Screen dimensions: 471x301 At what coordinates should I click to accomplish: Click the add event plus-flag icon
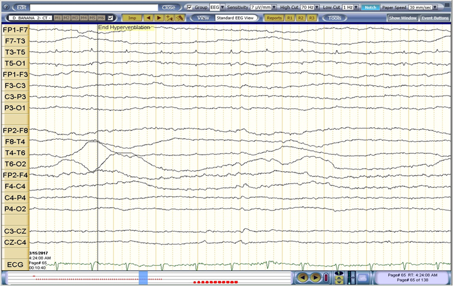169,18
